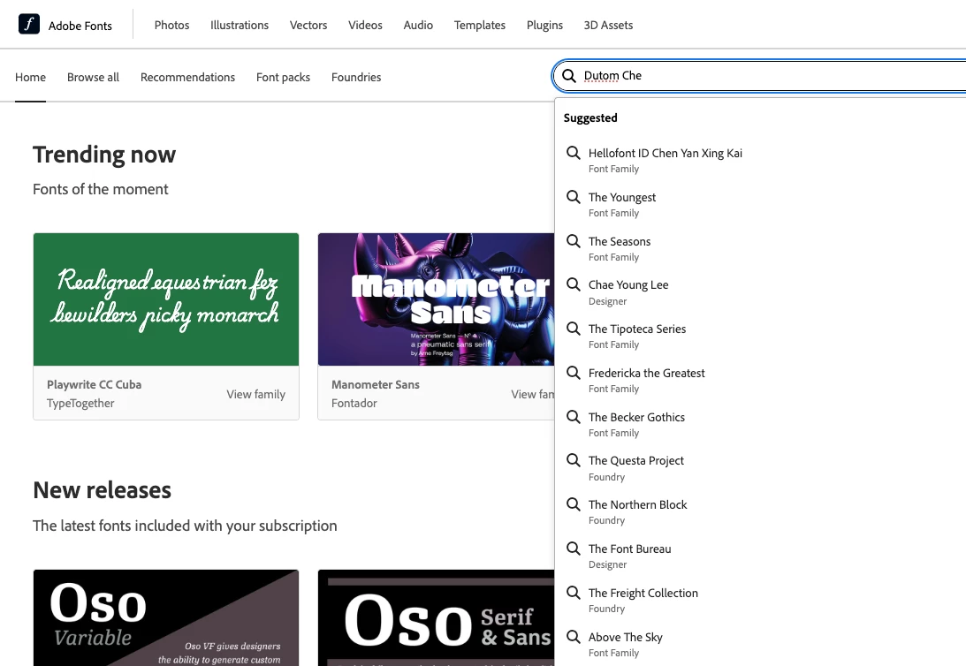Select suggestion Fredericka the Greatest
This screenshot has height=666, width=966.
760,380
